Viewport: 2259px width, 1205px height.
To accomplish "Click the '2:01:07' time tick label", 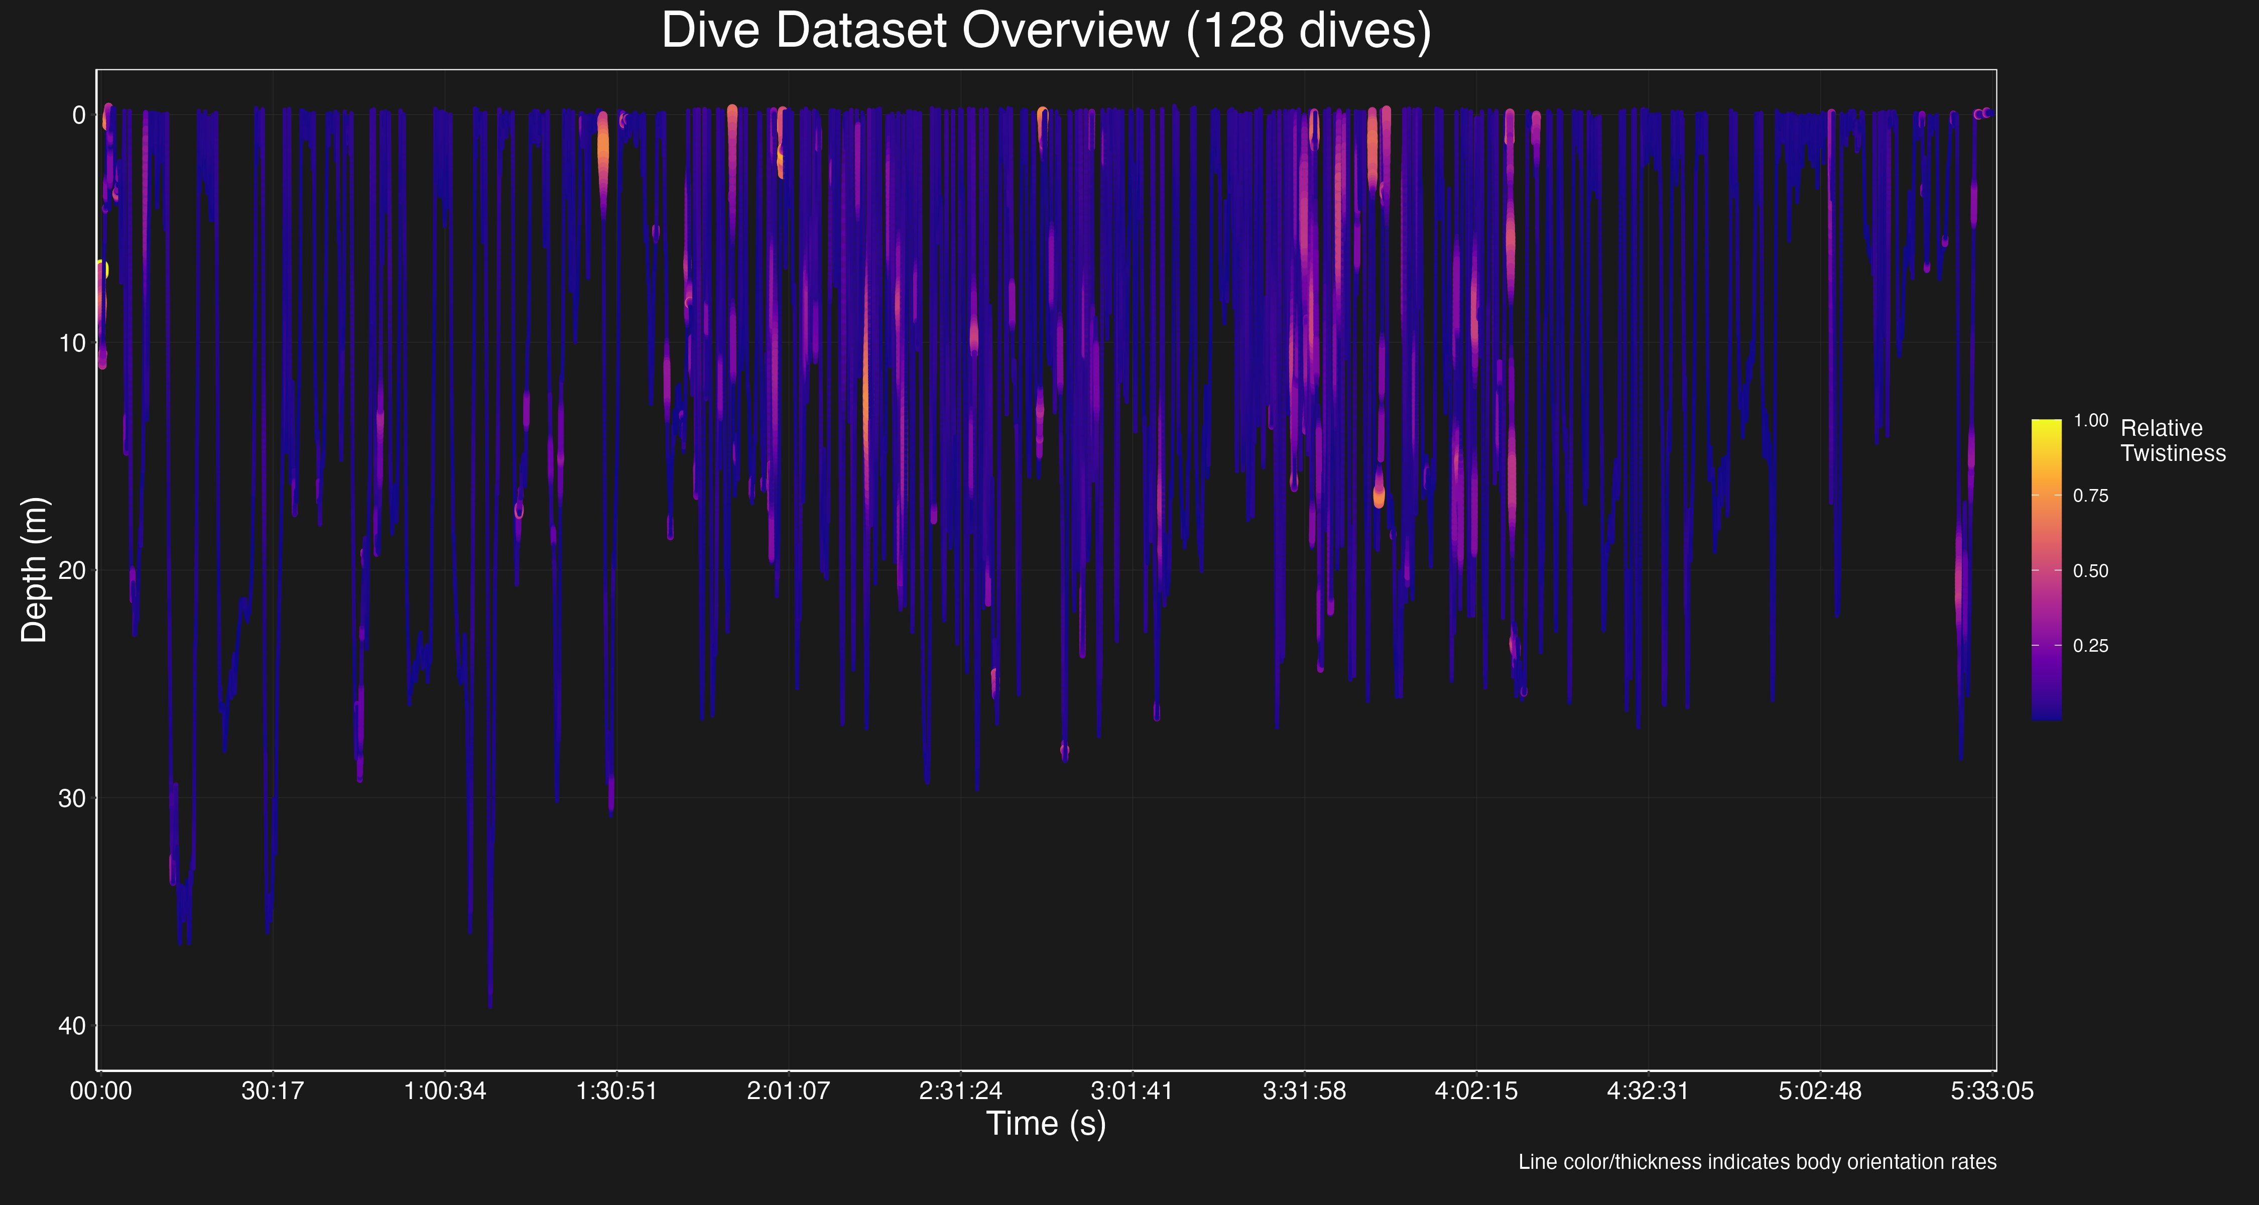I will pos(788,1091).
